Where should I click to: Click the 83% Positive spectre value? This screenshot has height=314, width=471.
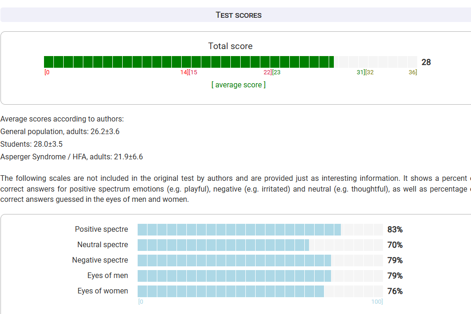395,229
